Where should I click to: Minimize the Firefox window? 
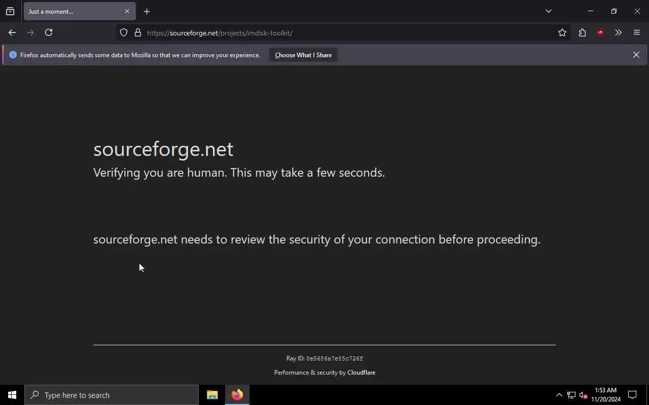590,11
